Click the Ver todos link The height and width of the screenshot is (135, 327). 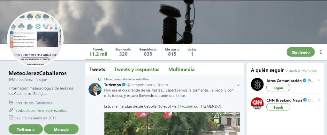pos(310,71)
